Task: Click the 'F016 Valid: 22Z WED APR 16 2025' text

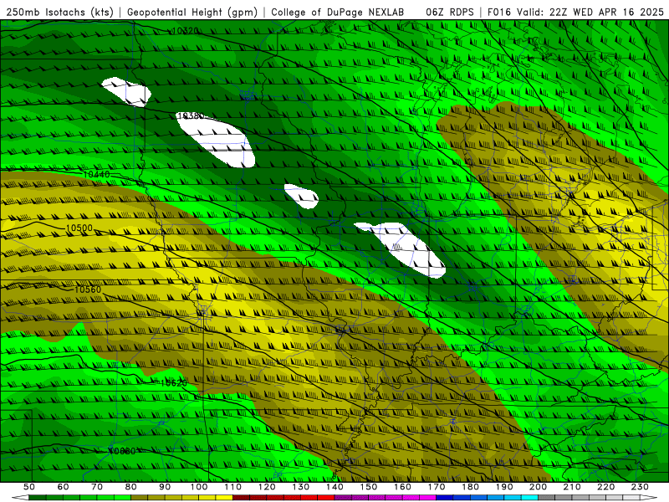Action: 575,13
